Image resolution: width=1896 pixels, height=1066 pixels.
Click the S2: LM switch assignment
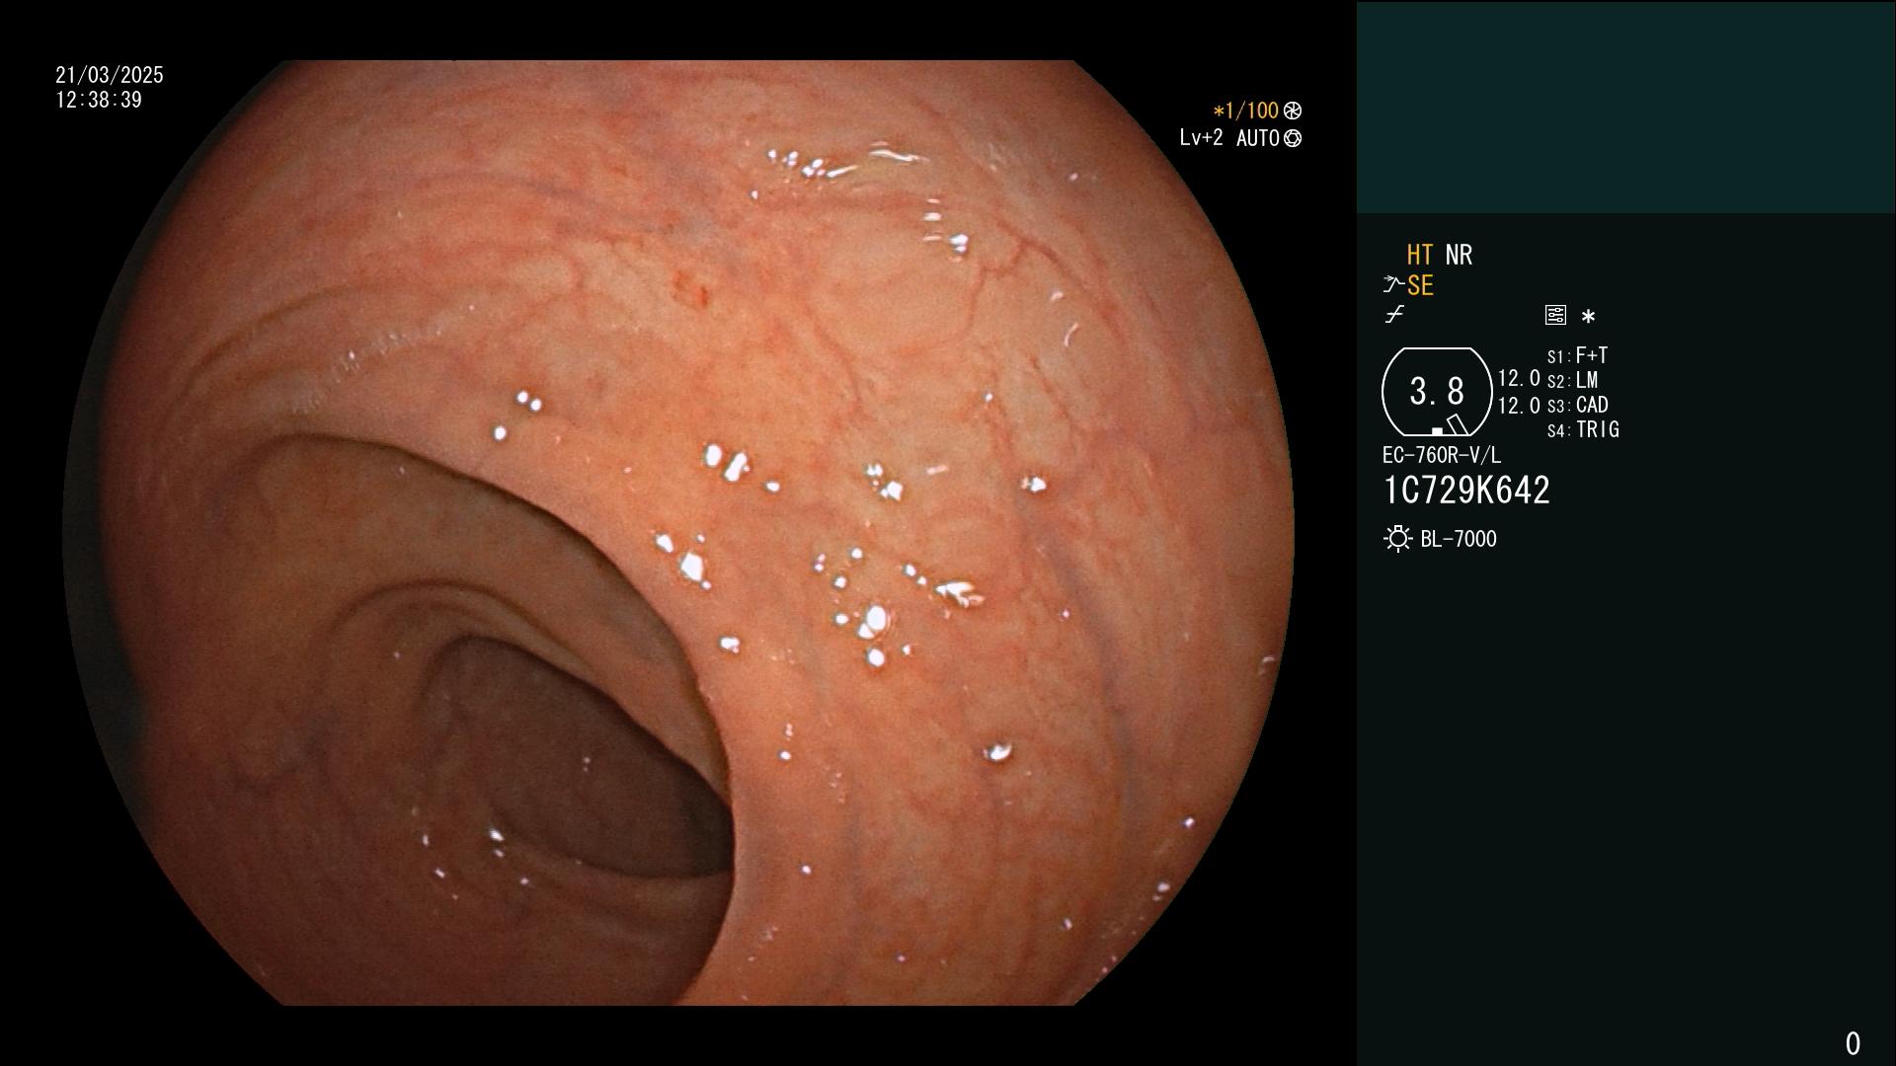point(1572,380)
